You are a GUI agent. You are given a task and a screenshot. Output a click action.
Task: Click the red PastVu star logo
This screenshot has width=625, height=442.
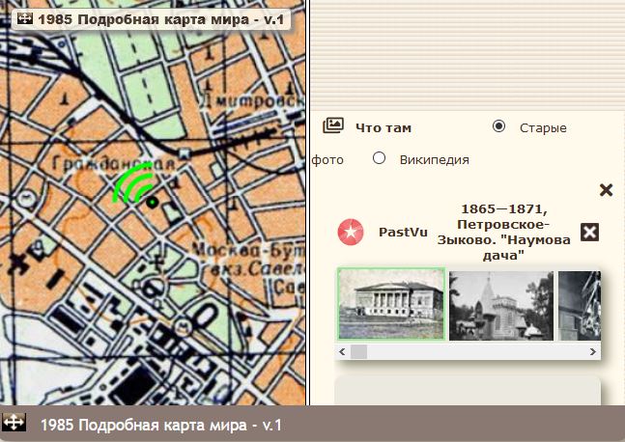tap(351, 232)
